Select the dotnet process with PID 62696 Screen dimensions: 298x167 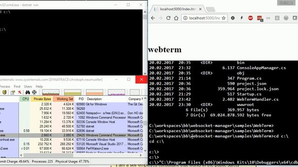71,131
